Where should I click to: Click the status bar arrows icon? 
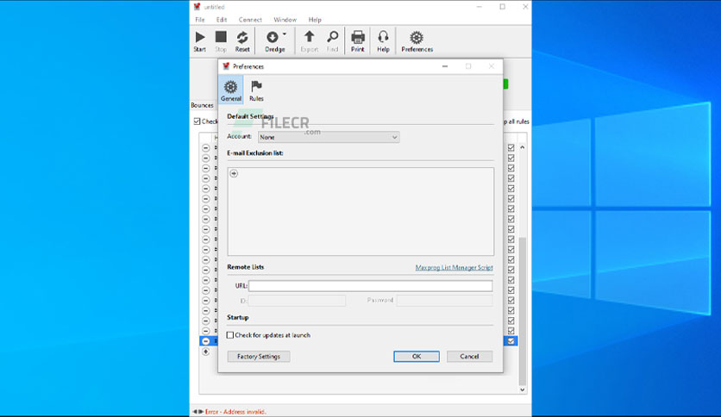(197, 412)
